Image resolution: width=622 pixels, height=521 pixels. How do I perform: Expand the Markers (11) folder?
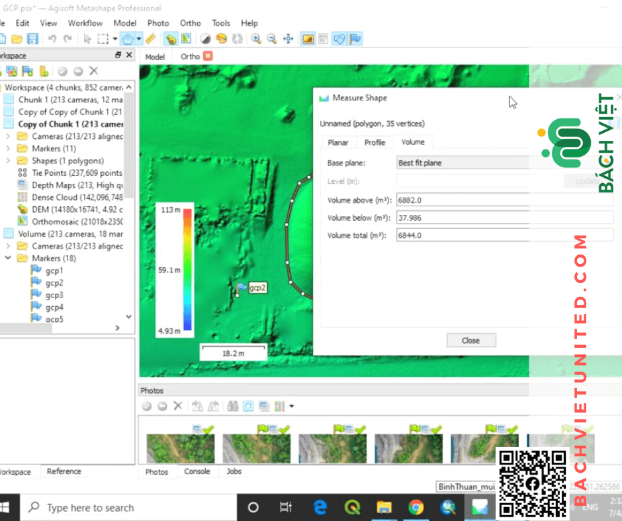point(8,149)
